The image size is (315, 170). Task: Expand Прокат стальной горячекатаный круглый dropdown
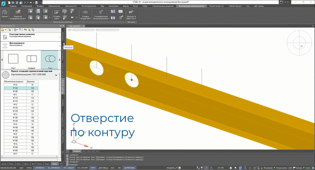coord(56,75)
